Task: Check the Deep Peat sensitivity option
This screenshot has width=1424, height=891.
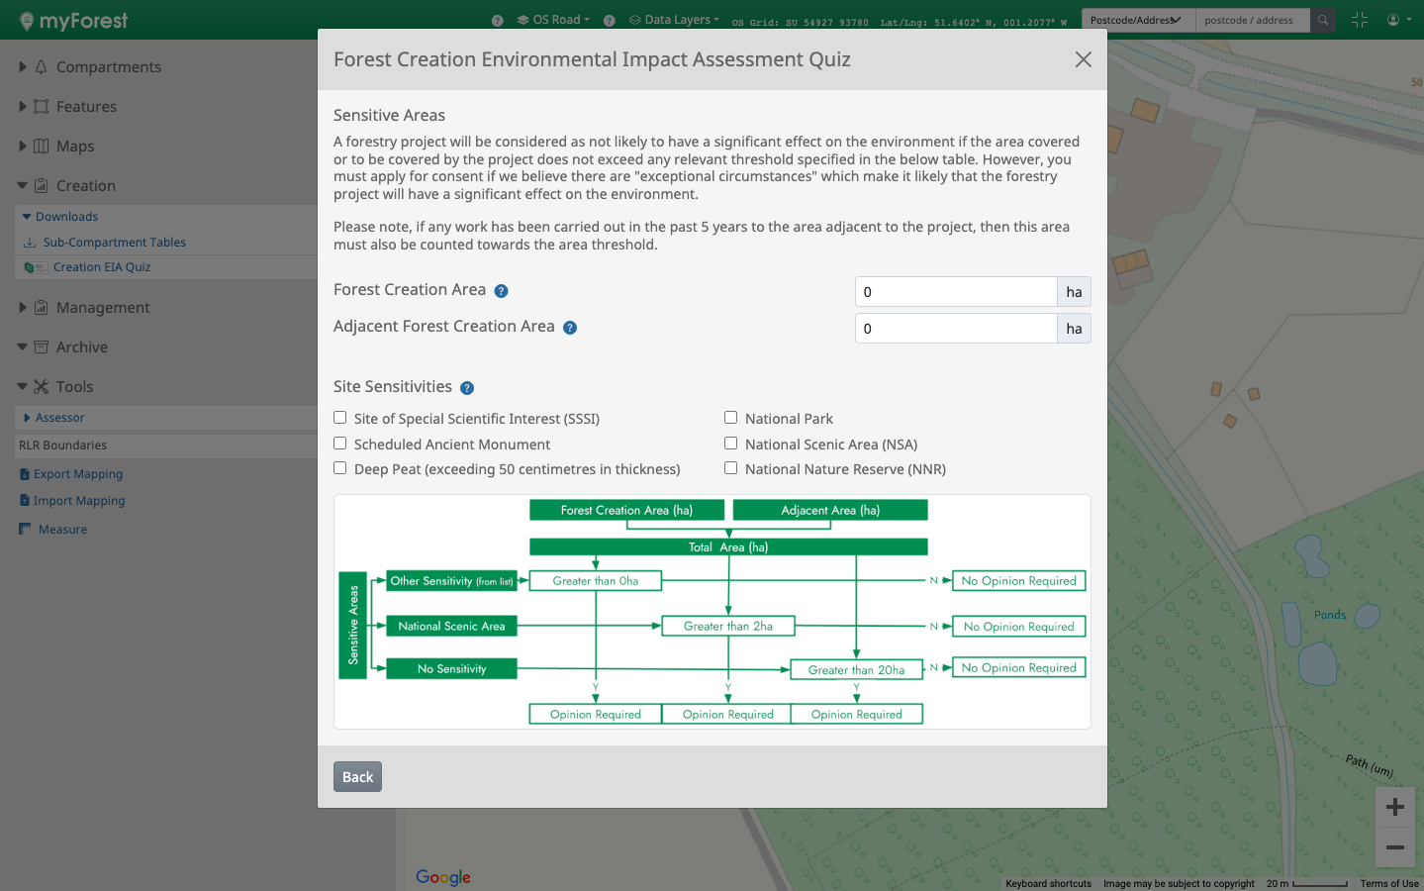Action: [340, 468]
